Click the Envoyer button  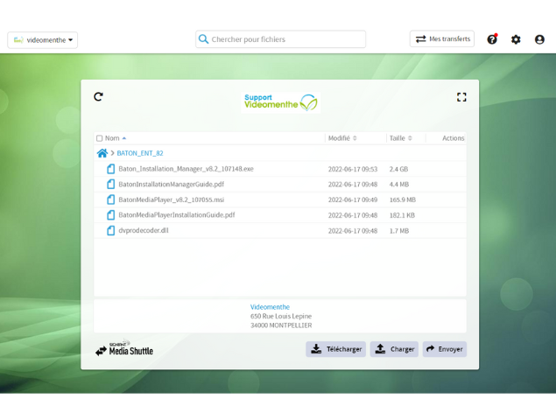tap(444, 349)
